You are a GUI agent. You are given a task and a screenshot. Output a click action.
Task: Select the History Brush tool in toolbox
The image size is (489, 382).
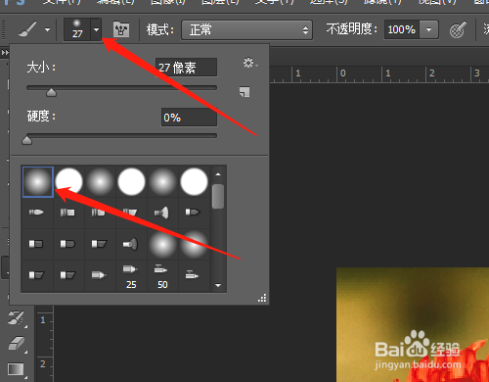coord(17,318)
